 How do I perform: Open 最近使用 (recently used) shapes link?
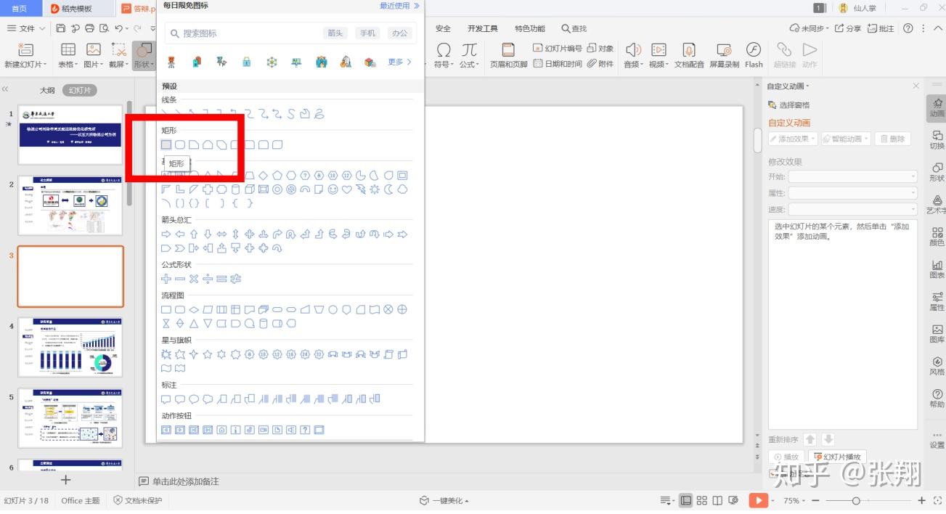(x=399, y=6)
